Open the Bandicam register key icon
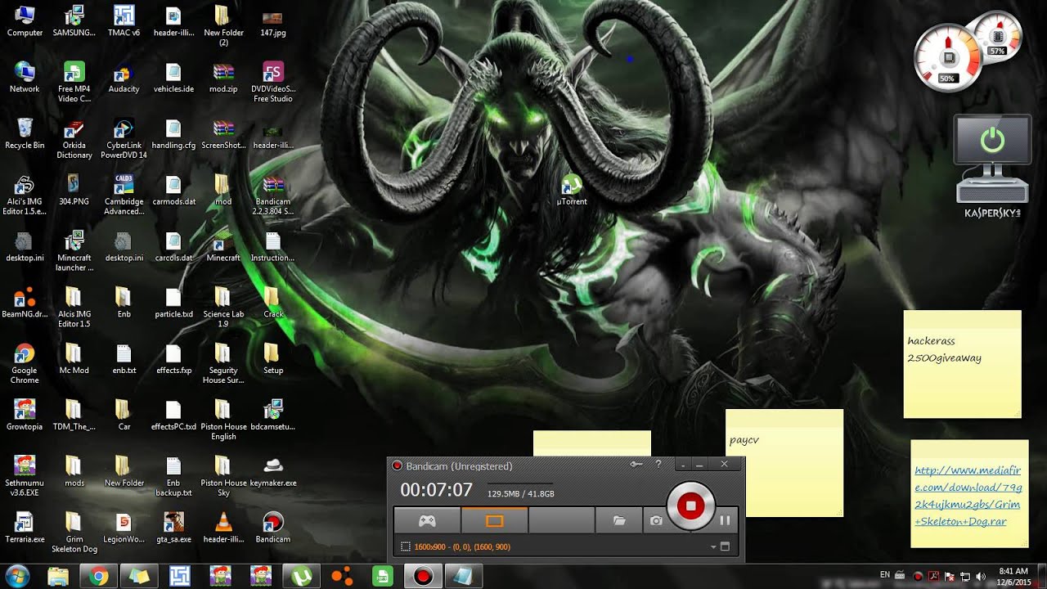 [x=636, y=465]
